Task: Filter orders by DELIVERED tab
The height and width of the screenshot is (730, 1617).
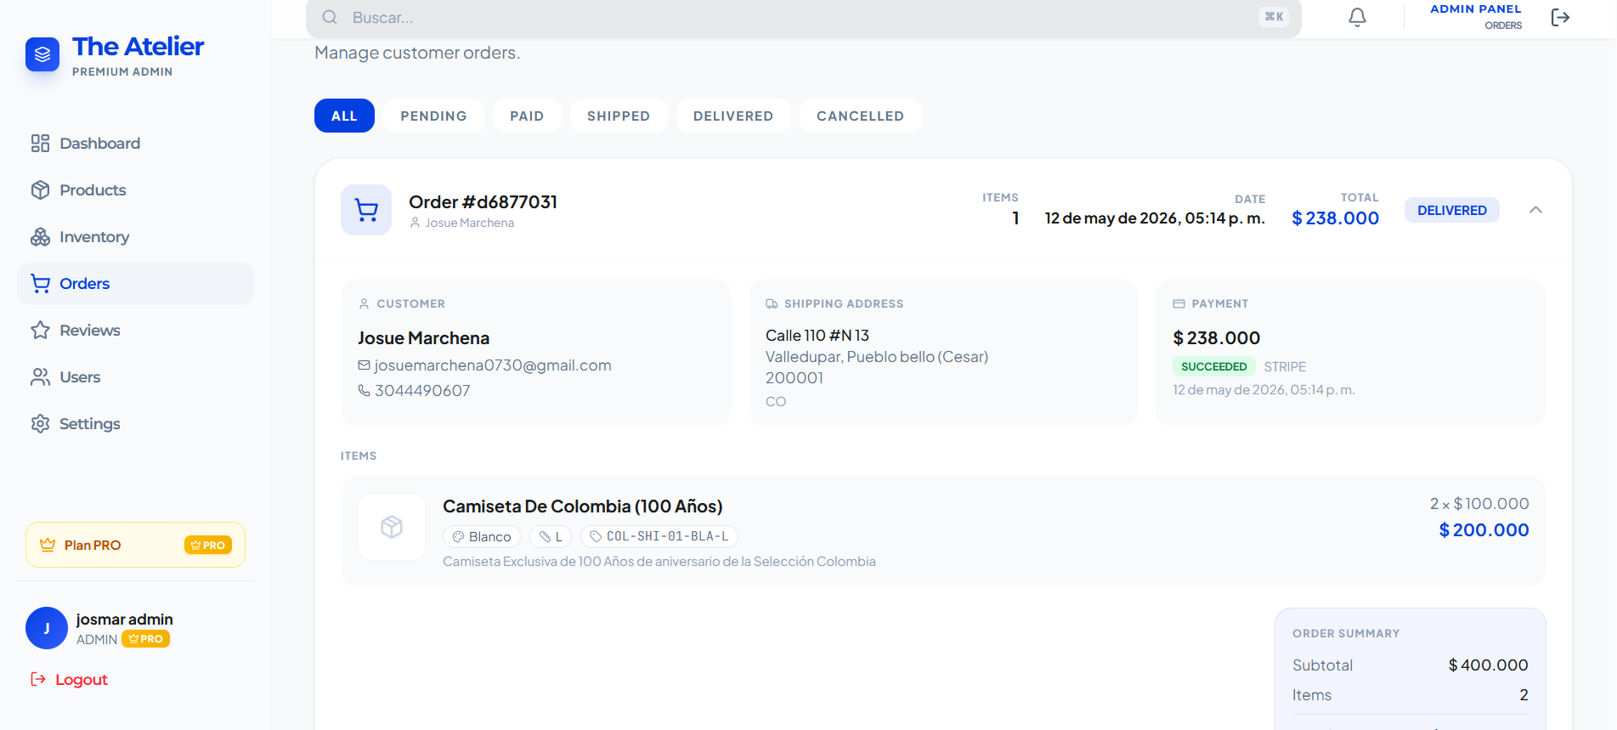Action: [733, 116]
